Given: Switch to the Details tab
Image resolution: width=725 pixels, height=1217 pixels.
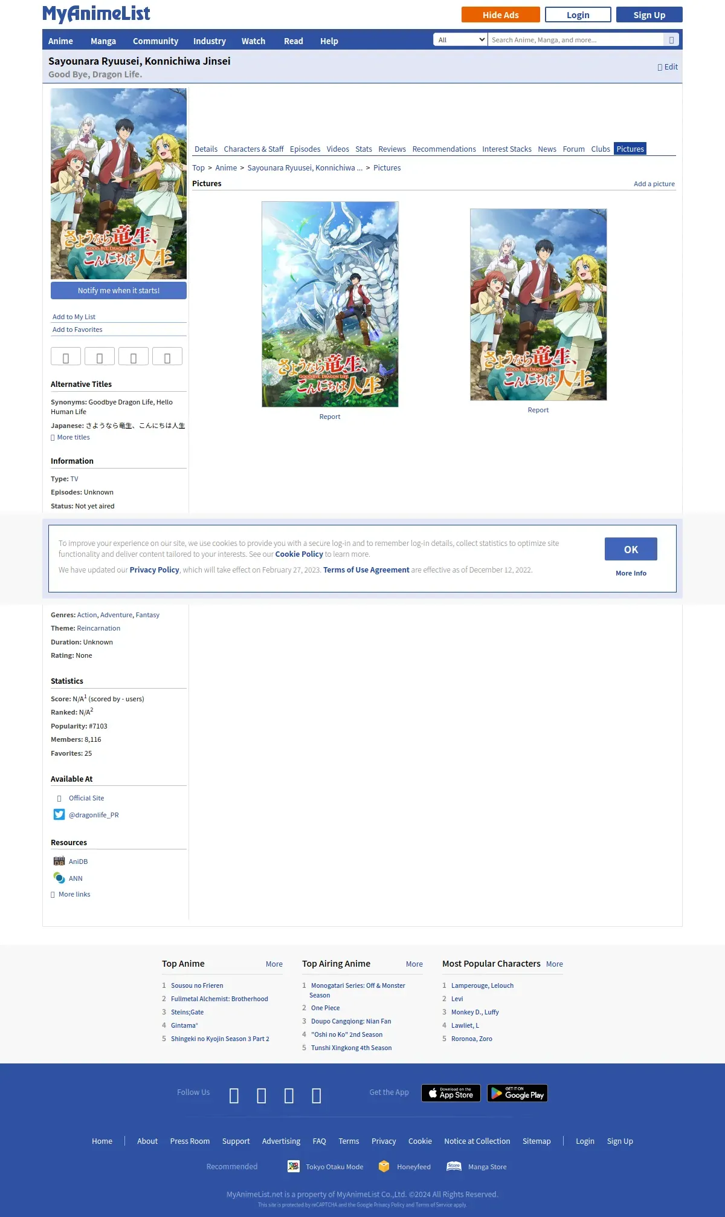Looking at the screenshot, I should [206, 149].
